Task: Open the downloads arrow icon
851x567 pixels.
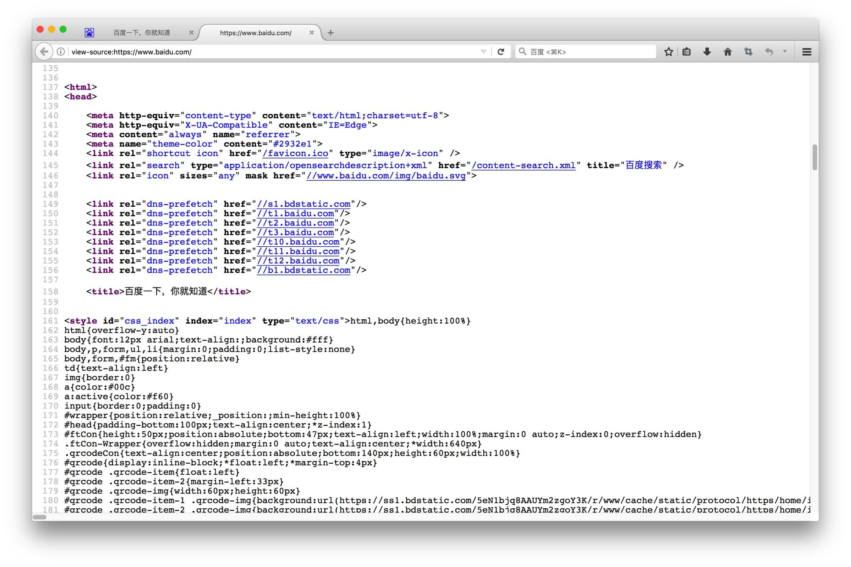Action: [707, 52]
